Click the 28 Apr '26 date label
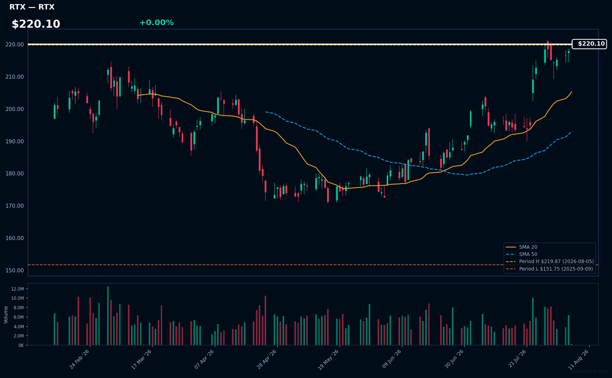Viewport: 612px width, 378px height. tap(267, 359)
